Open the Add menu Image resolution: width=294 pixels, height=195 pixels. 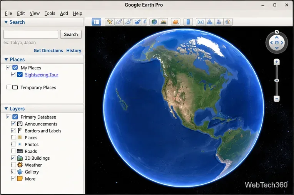64,13
